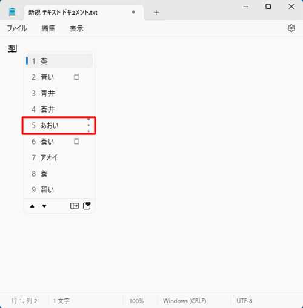Click Windows (CRLF) line ending indicator

click(x=185, y=301)
